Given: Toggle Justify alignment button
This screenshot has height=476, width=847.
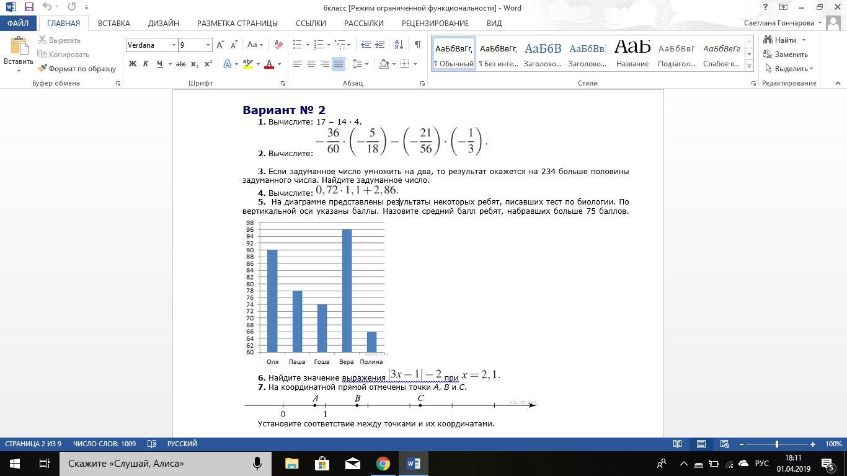Looking at the screenshot, I should point(339,64).
